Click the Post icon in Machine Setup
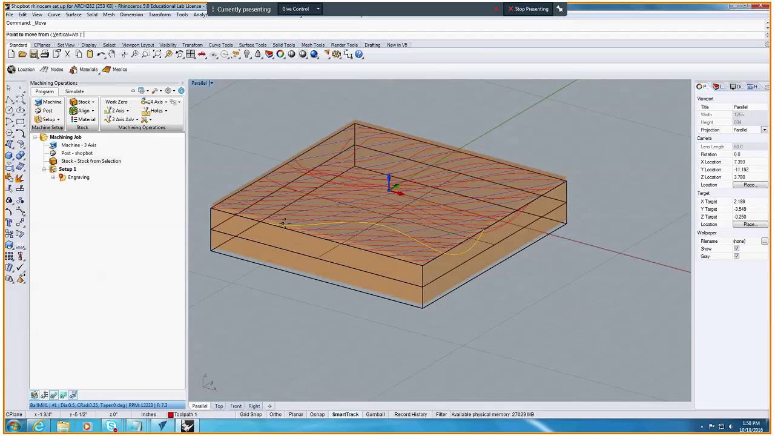 coord(44,111)
